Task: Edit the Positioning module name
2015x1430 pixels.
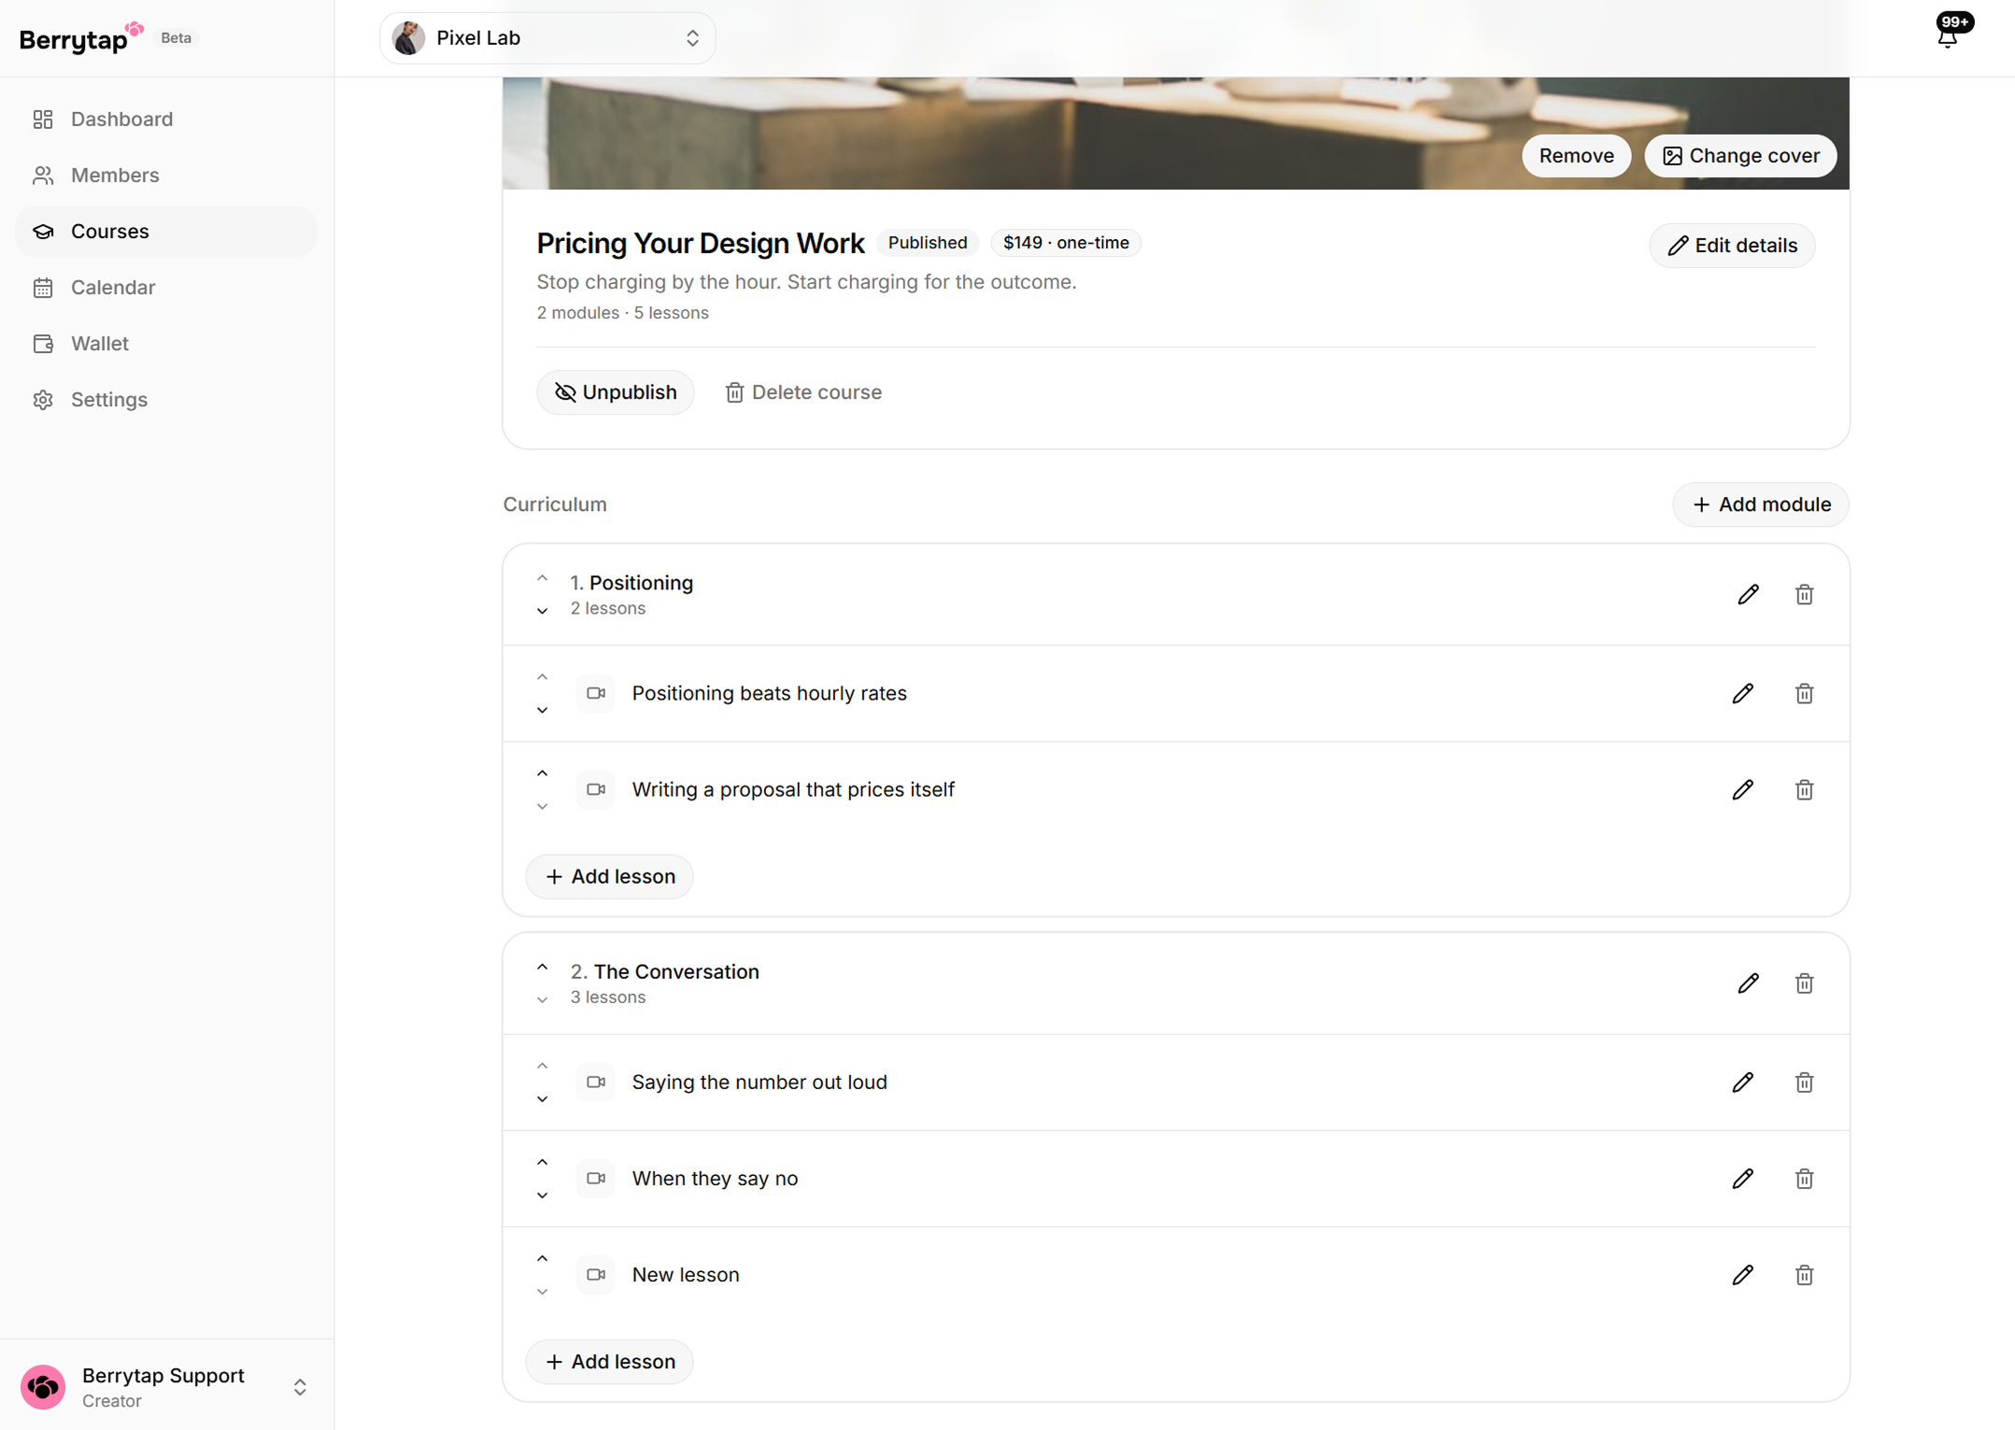Action: (1748, 595)
